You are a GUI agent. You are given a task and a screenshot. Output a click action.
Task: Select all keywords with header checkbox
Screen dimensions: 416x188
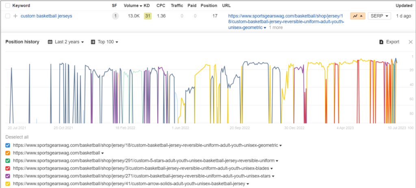click(8, 6)
